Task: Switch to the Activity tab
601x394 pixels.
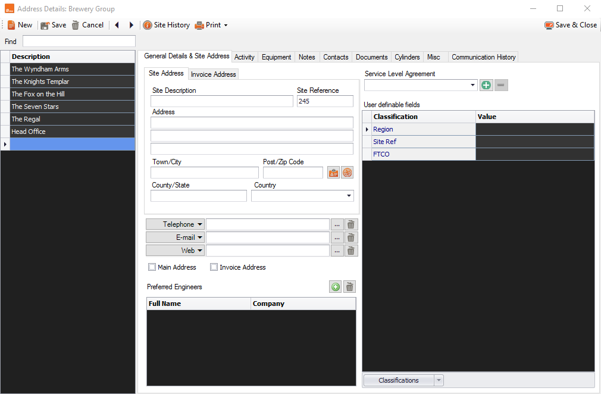Action: click(x=245, y=57)
